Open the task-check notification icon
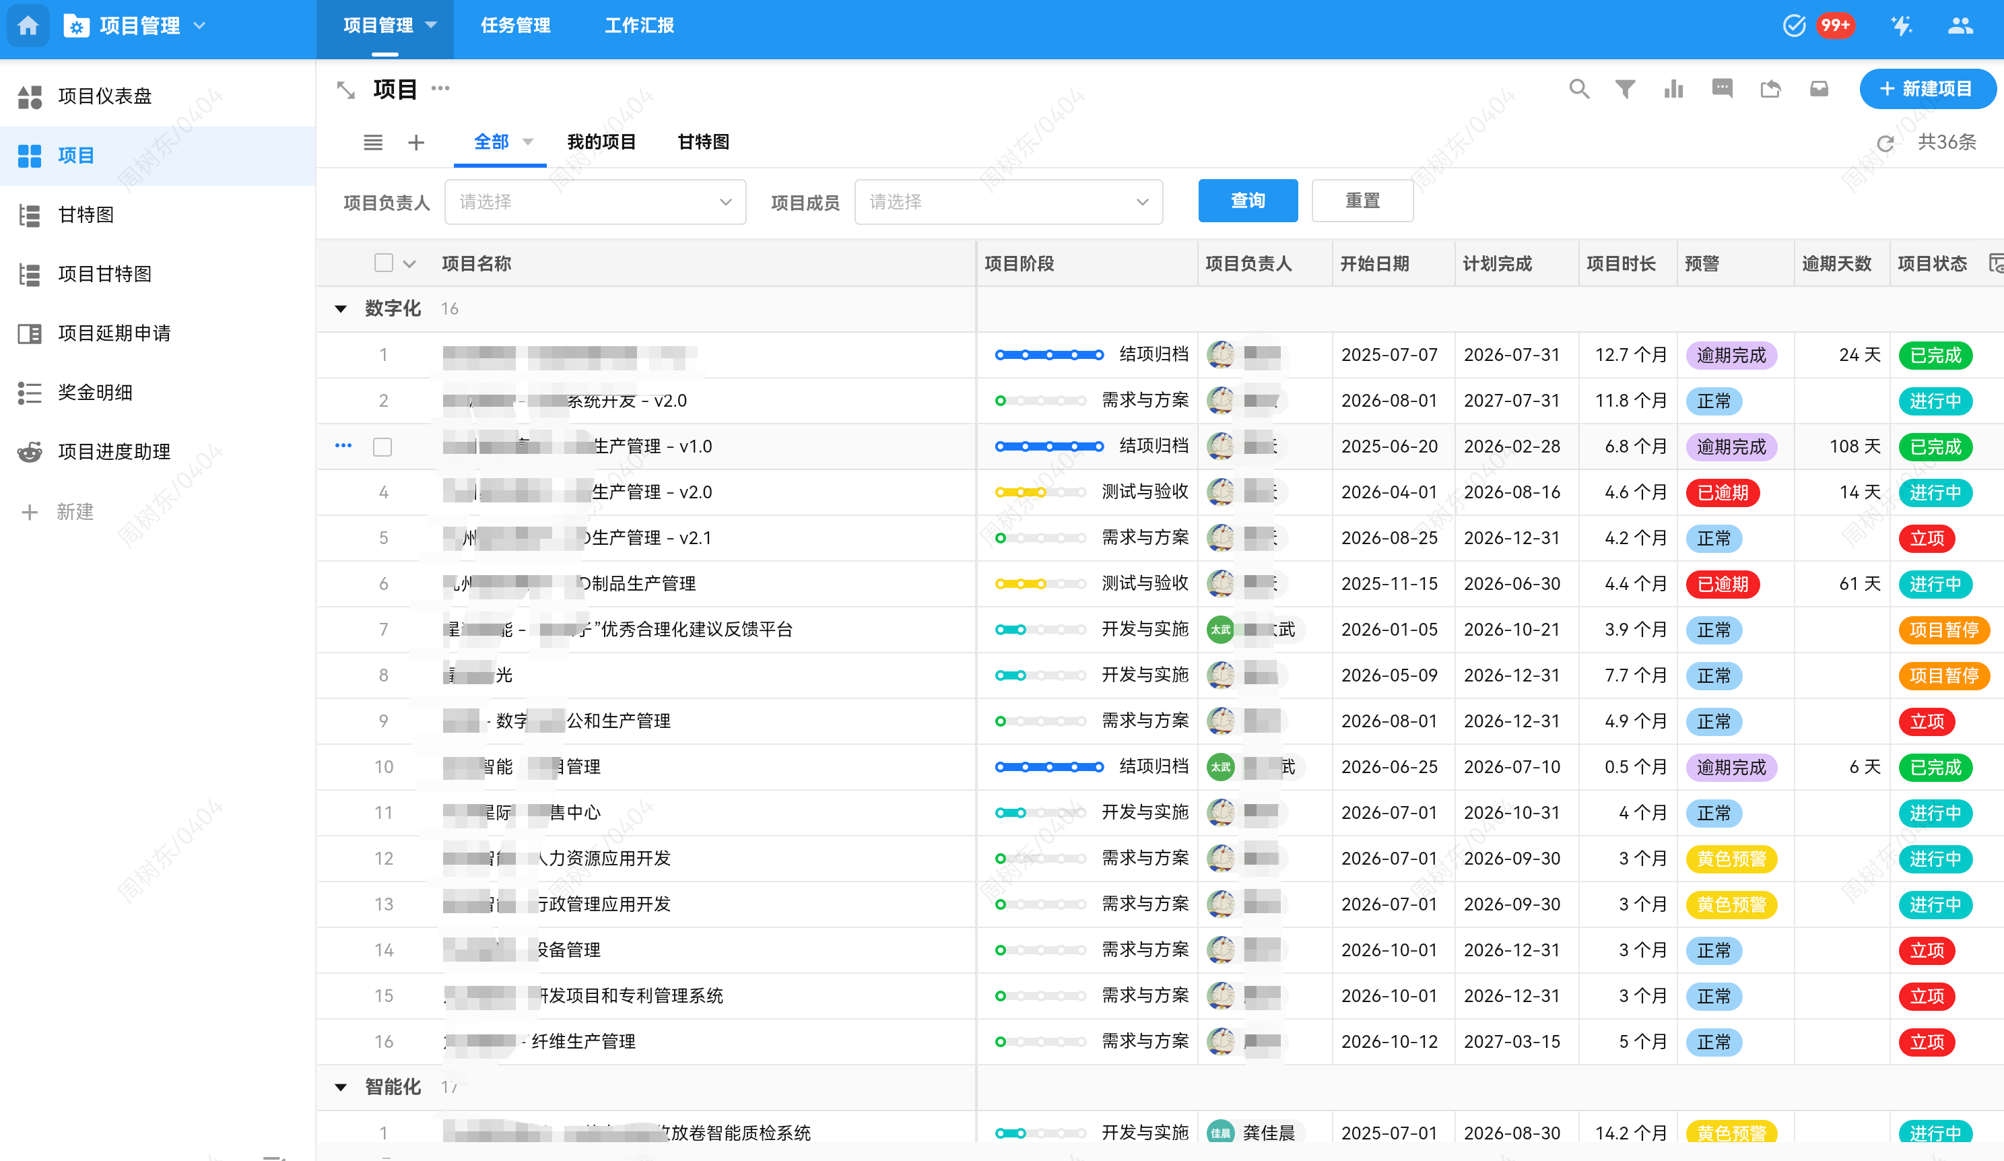This screenshot has width=2004, height=1161. 1793,26
